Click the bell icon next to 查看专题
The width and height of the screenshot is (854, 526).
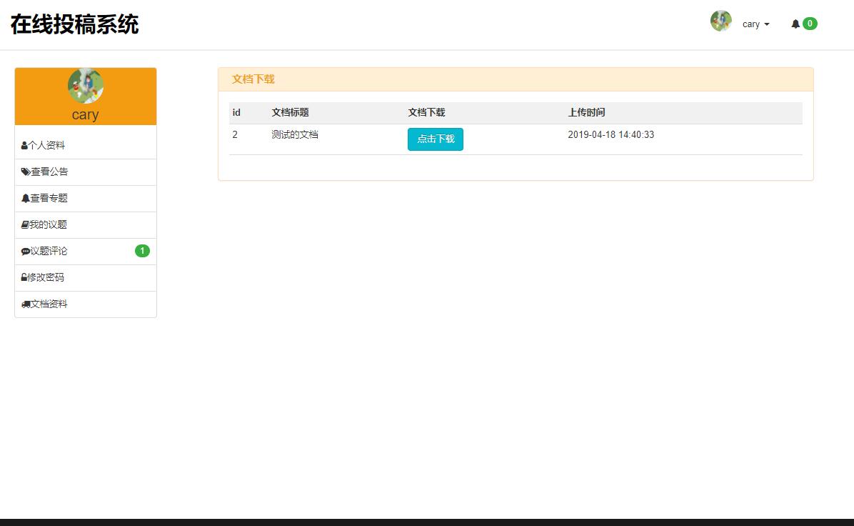24,198
